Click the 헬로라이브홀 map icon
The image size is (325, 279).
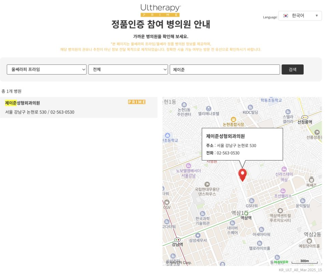click(x=259, y=243)
